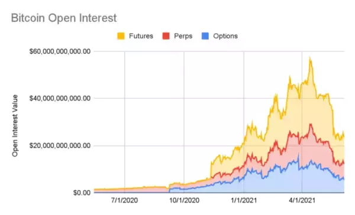Click the Perps line peak in April 2021
This screenshot has width=355, height=215.
tap(311, 125)
